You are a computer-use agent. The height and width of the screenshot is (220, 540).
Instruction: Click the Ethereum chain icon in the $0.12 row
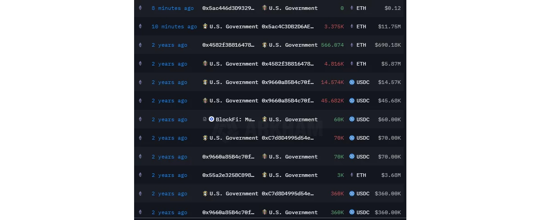(140, 8)
